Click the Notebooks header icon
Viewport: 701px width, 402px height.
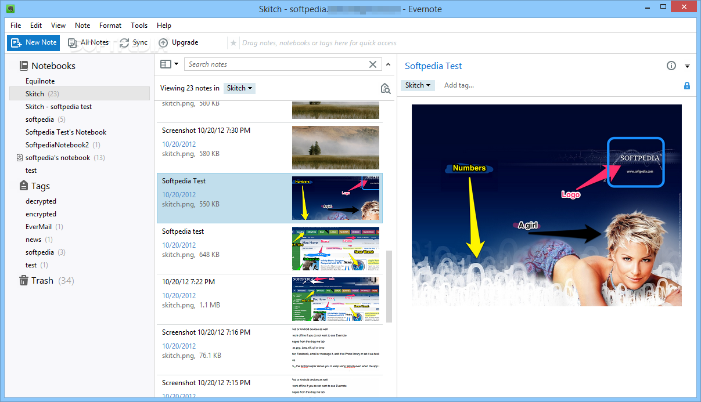click(24, 66)
